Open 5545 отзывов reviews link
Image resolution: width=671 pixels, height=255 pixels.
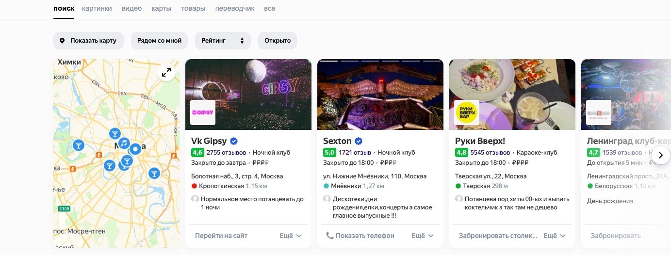[x=490, y=152]
